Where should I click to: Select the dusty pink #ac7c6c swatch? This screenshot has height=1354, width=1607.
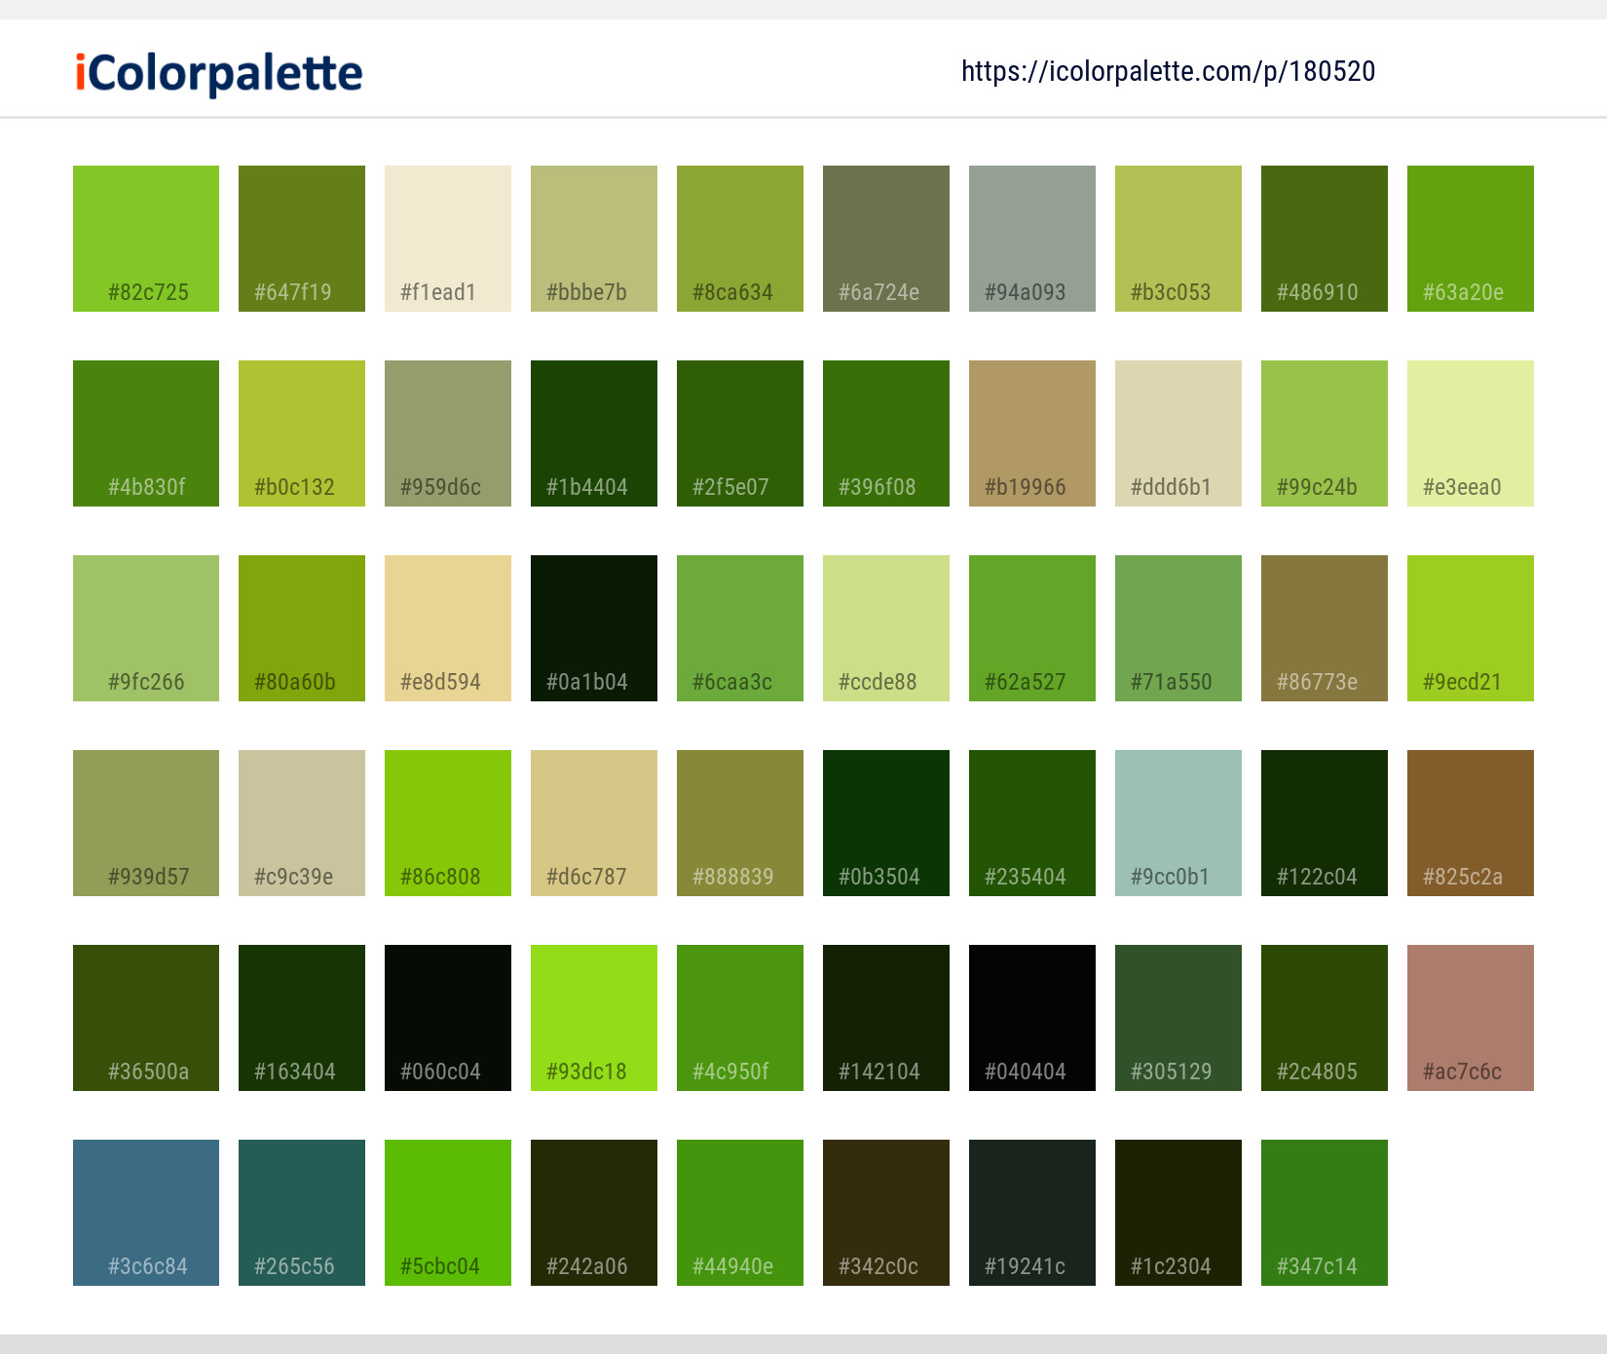tap(1471, 1018)
